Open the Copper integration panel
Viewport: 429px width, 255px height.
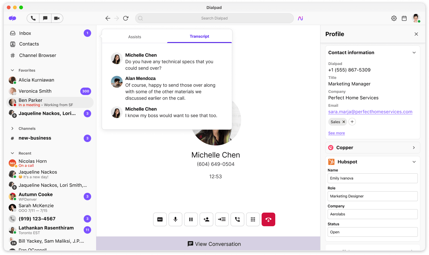pos(372,147)
